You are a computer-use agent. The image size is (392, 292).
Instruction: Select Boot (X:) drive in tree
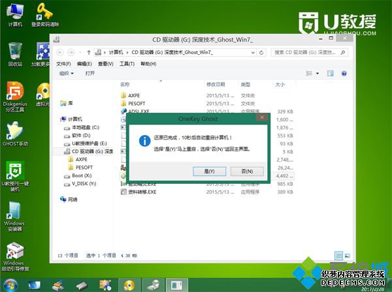coord(78,175)
